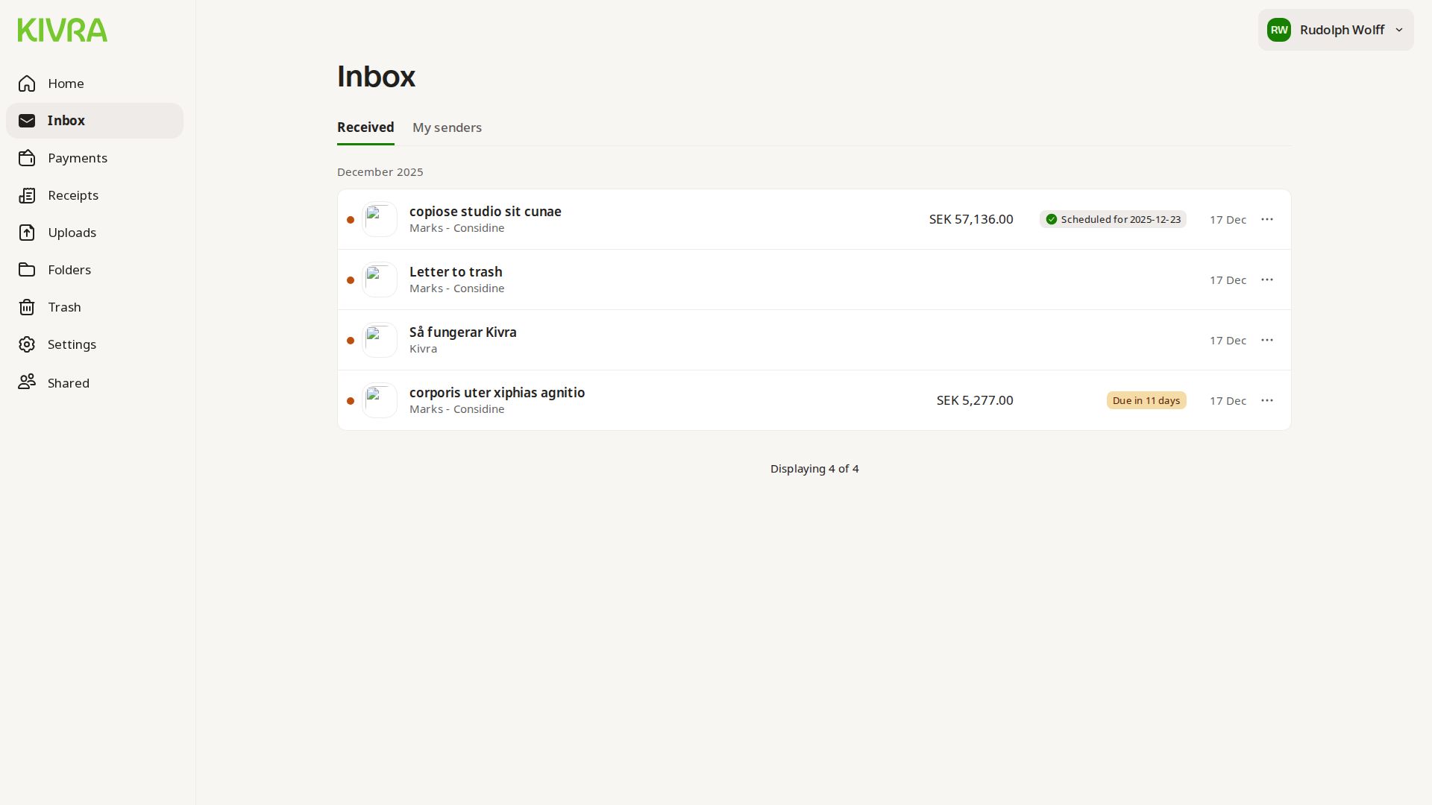Open three-dot menu for Letter to trash

[1266, 280]
